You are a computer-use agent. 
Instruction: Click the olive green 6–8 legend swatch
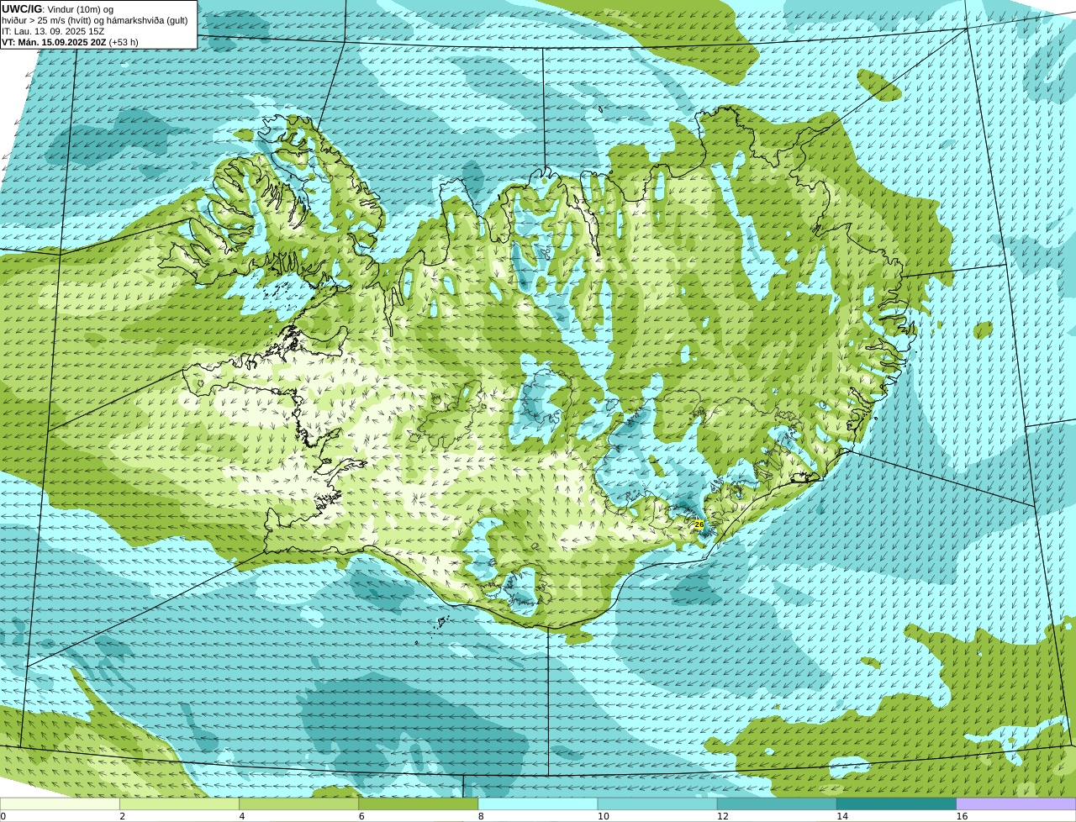click(x=419, y=804)
